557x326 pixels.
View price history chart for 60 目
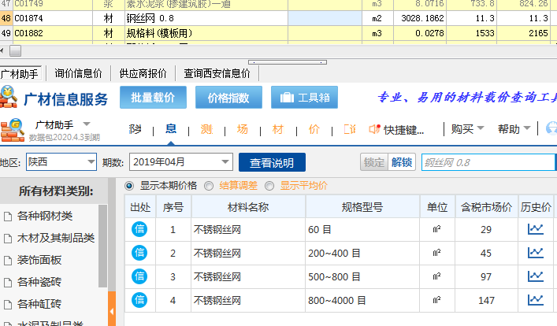535,229
